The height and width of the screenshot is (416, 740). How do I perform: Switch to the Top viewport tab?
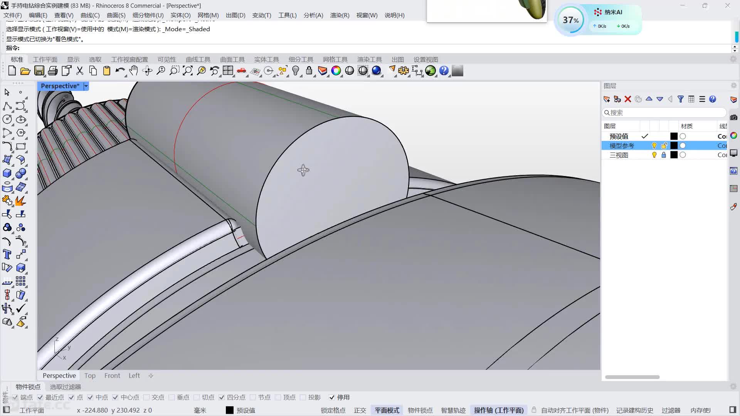(x=90, y=376)
